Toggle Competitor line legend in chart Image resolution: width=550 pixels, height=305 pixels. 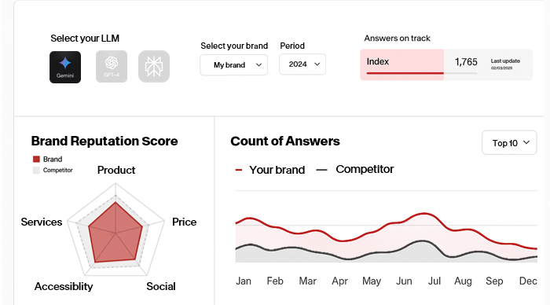[x=355, y=169]
